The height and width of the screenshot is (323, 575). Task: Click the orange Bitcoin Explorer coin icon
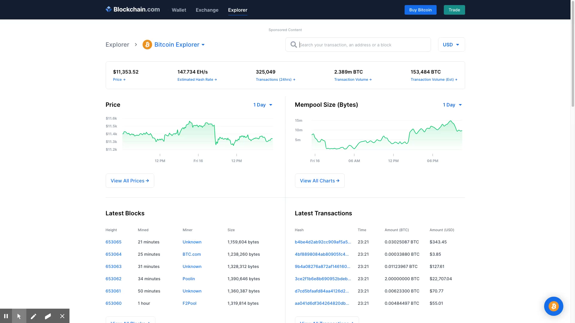tap(147, 45)
